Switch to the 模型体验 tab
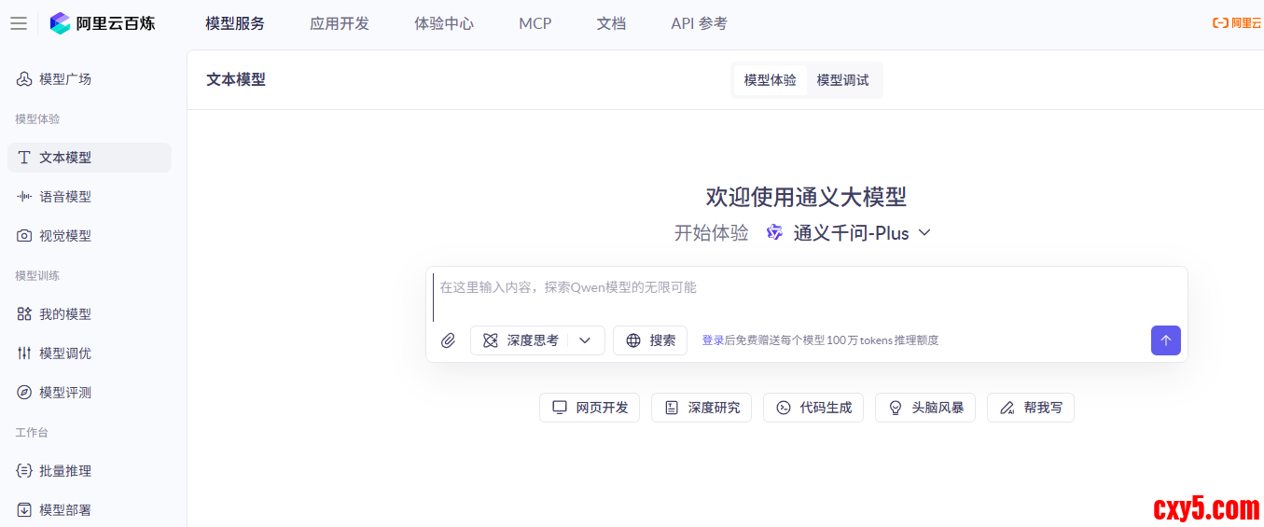 (x=771, y=80)
